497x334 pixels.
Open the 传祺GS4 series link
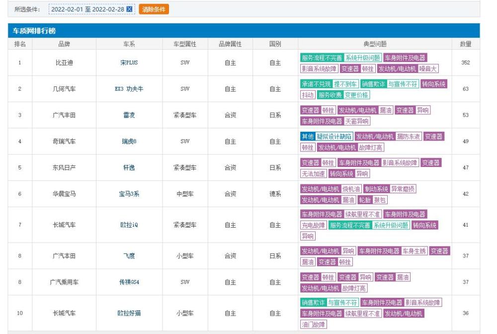click(x=129, y=282)
